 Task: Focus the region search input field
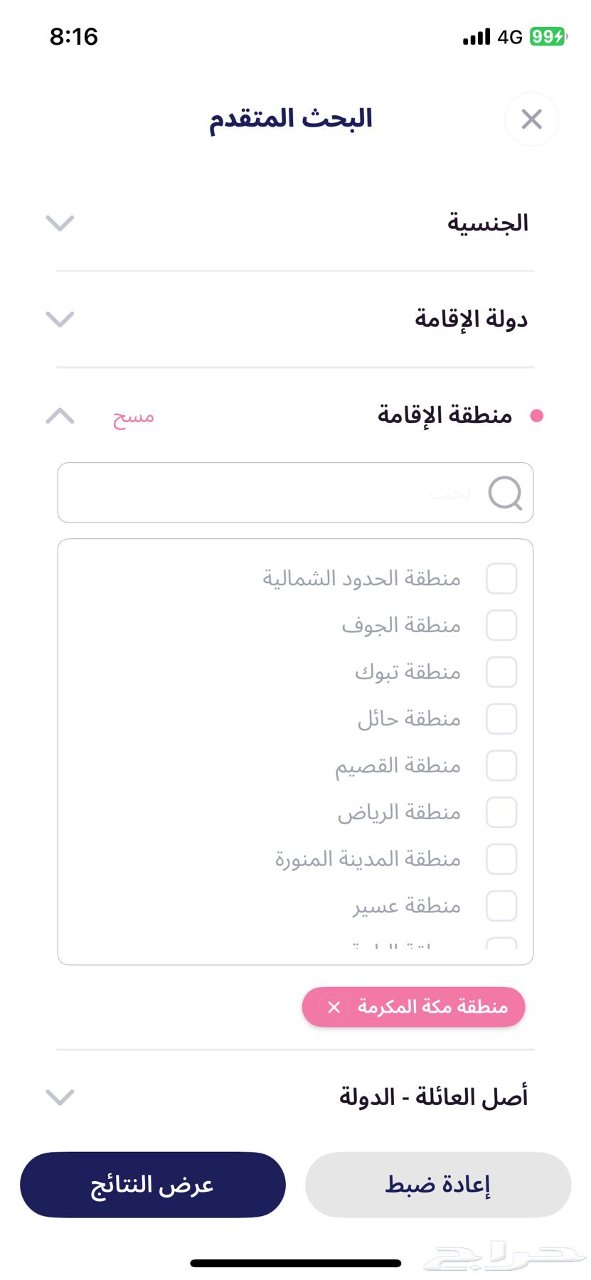(284, 493)
